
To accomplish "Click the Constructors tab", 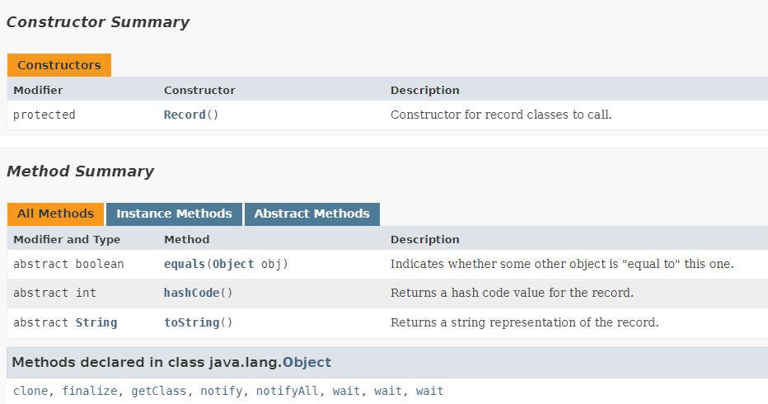I will coord(59,65).
